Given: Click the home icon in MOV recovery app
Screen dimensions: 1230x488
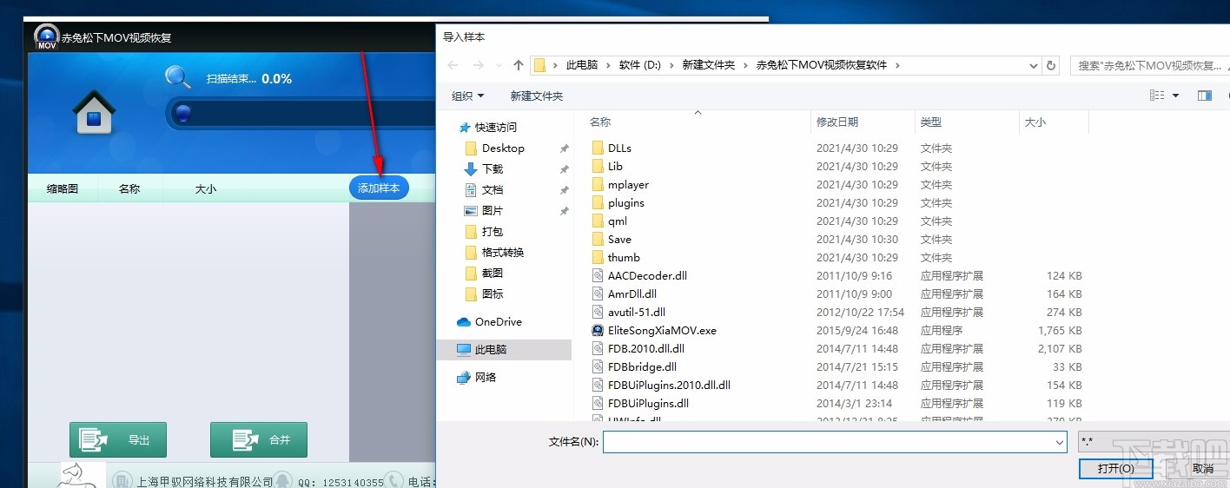Looking at the screenshot, I should [95, 112].
